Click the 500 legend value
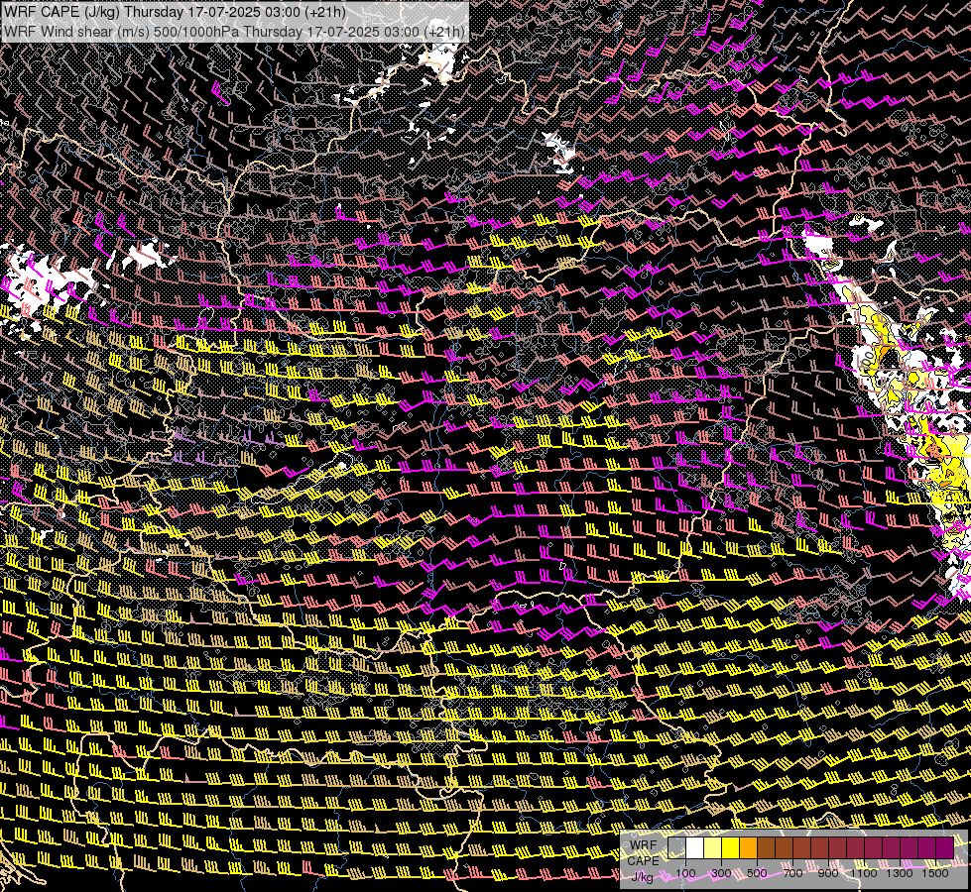This screenshot has width=971, height=892. tap(757, 873)
